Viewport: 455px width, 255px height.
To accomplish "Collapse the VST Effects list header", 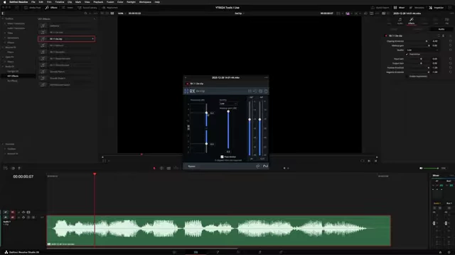I will pos(94,19).
